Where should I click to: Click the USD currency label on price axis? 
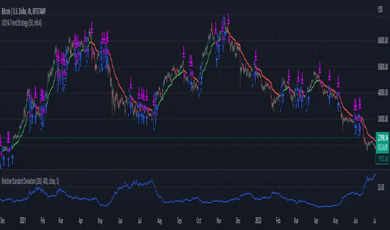click(380, 10)
